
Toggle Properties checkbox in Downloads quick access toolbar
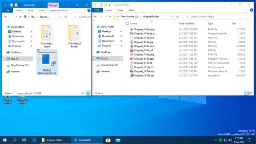click(x=12, y=5)
